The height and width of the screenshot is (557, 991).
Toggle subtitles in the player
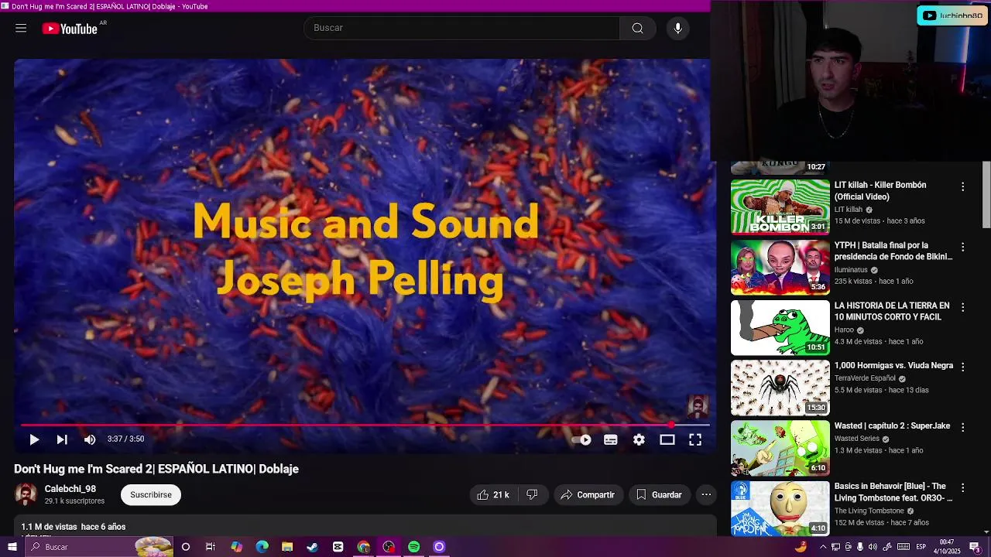point(611,439)
